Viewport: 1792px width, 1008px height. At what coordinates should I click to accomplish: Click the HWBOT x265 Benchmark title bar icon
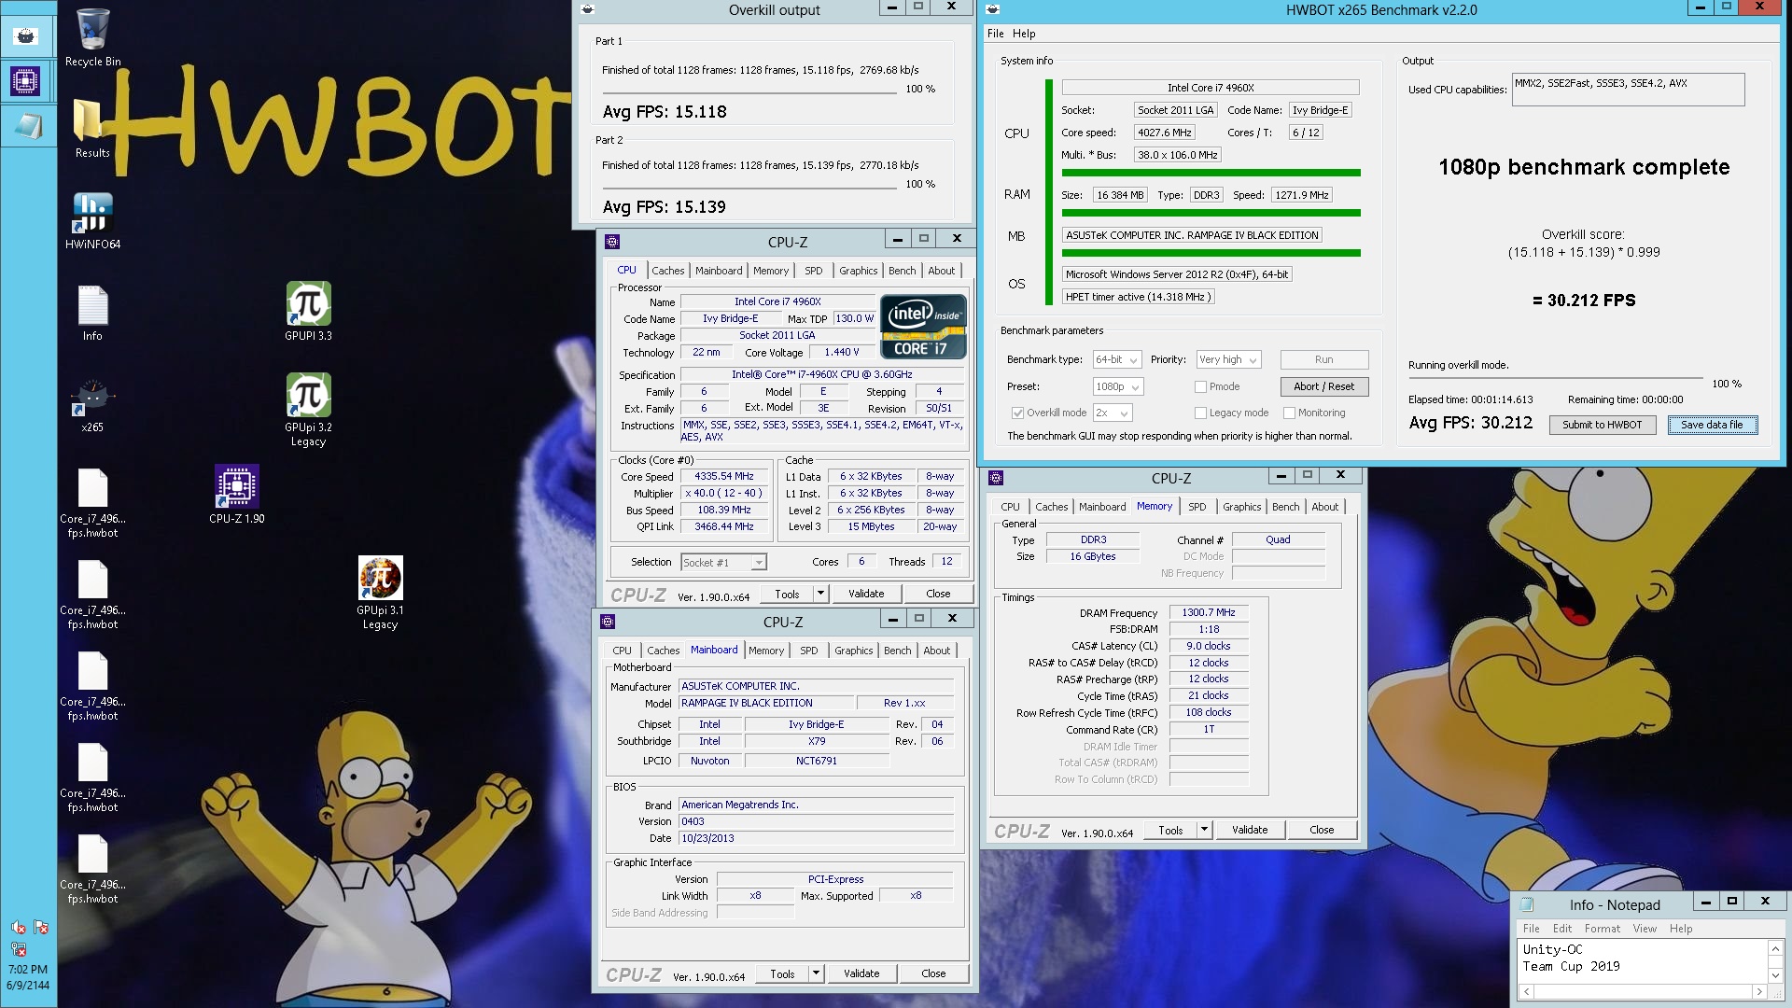click(993, 9)
